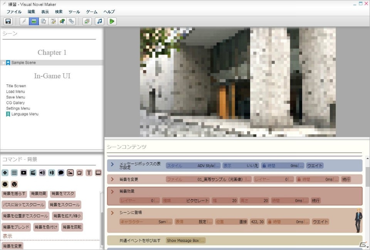Screen dimensions: 370x250
Task: Toggle 続行 on the 背景効果 command
Action: click(x=316, y=201)
